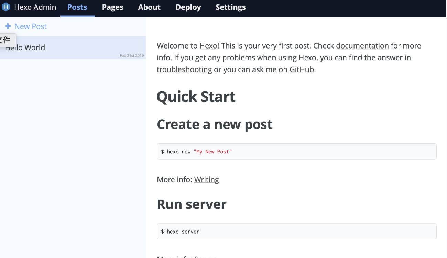Image resolution: width=447 pixels, height=258 pixels.
Task: Click the Quick Start heading
Action: click(x=196, y=97)
